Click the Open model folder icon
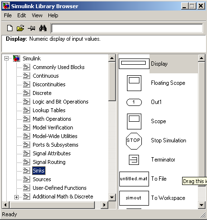Screen dimensions: 207x220 (x=21, y=28)
